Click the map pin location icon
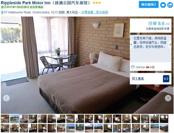174x133 pixels. click(x=2, y=13)
